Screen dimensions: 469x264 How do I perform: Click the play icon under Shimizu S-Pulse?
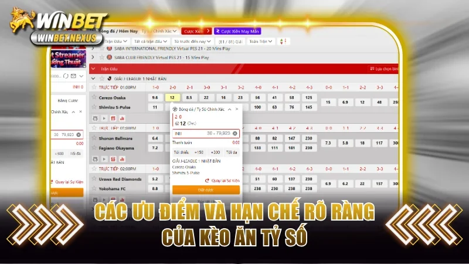104,119
